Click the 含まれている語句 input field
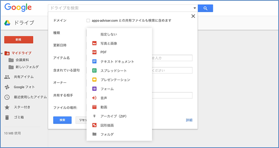This screenshot has width=279, height=148. click(x=172, y=70)
